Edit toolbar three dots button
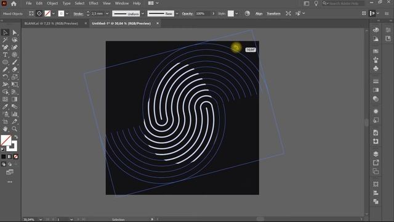 (10, 182)
